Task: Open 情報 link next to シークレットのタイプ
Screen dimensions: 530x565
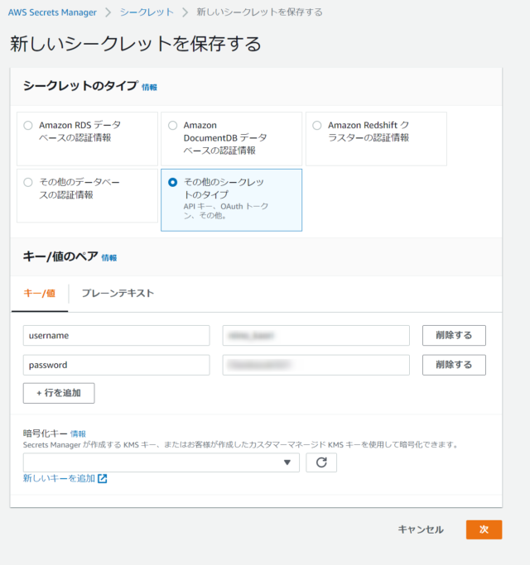Action: pyautogui.click(x=149, y=87)
